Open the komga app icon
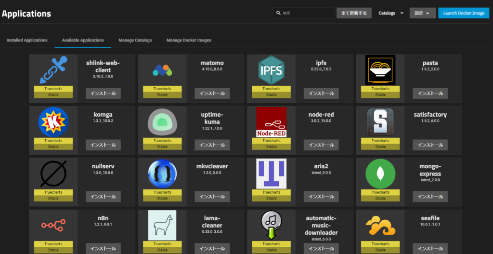 [53, 121]
